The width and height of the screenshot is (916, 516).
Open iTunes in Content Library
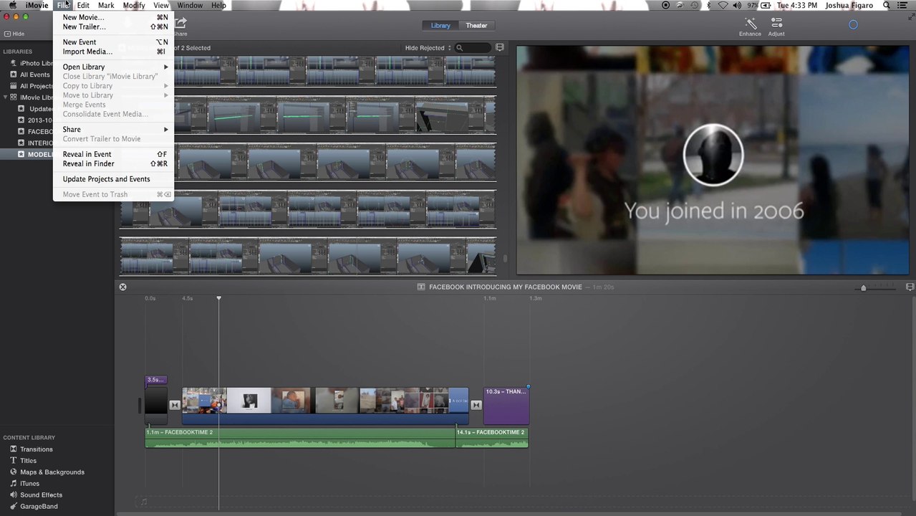pyautogui.click(x=24, y=484)
